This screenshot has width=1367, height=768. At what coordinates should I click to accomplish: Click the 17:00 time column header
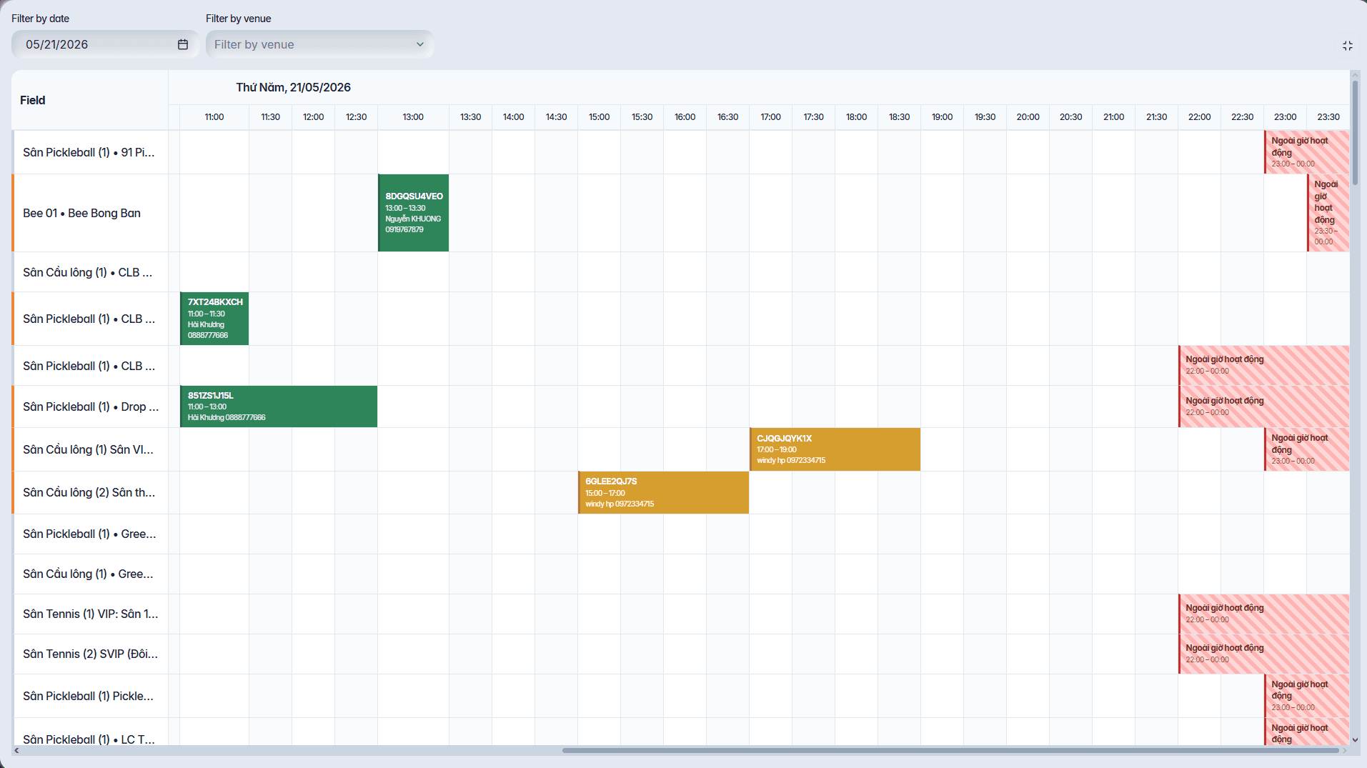coord(771,117)
